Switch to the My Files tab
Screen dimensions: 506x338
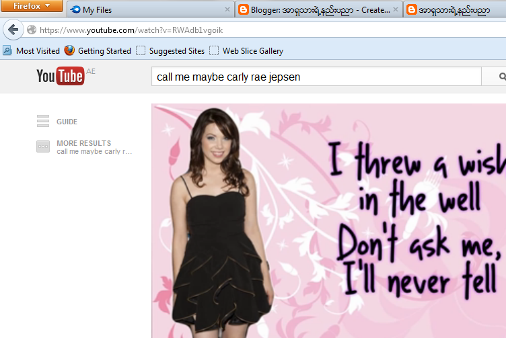pyautogui.click(x=150, y=9)
